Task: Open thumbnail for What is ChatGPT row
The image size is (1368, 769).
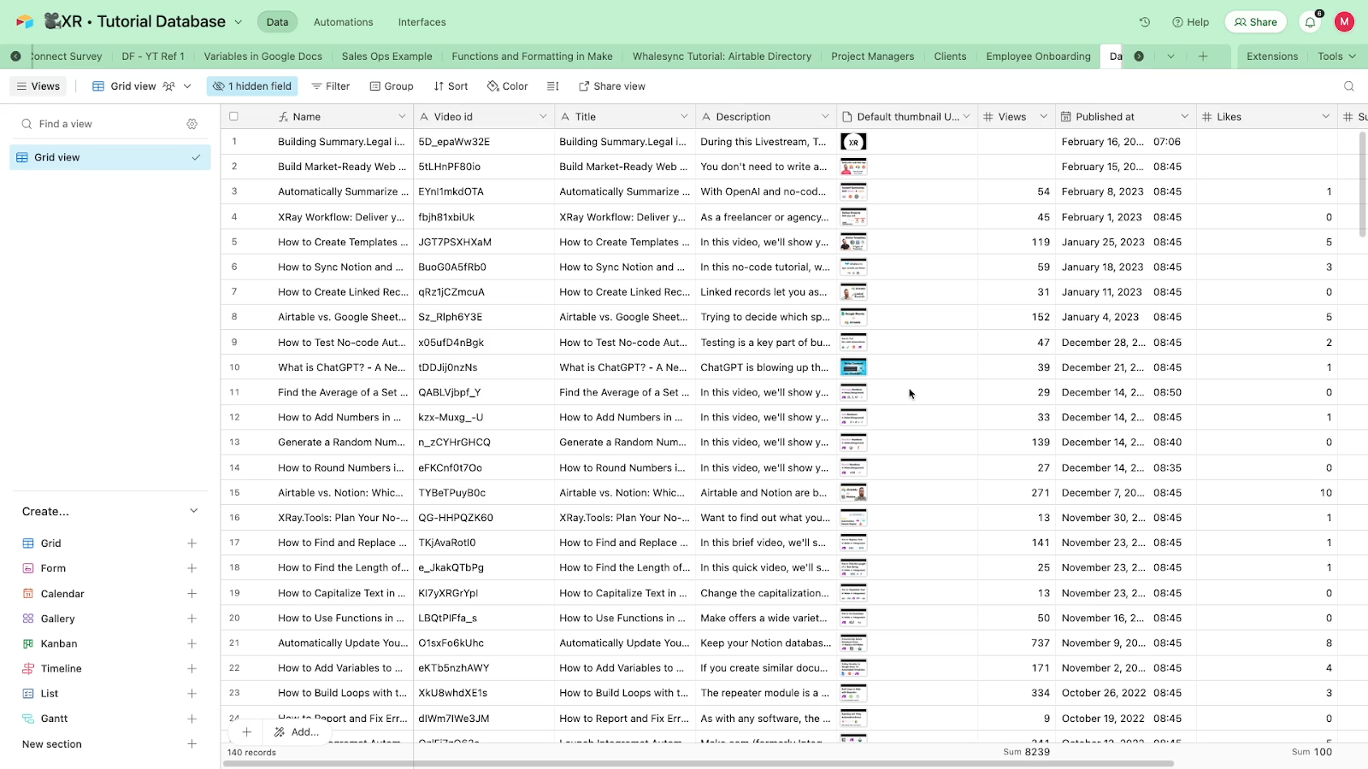Action: 853,367
